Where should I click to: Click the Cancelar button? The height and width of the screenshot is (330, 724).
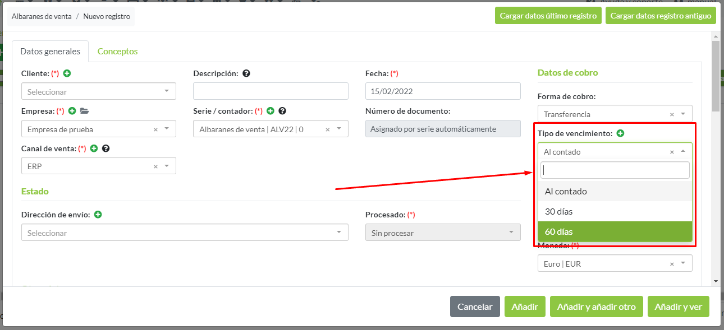pyautogui.click(x=474, y=306)
